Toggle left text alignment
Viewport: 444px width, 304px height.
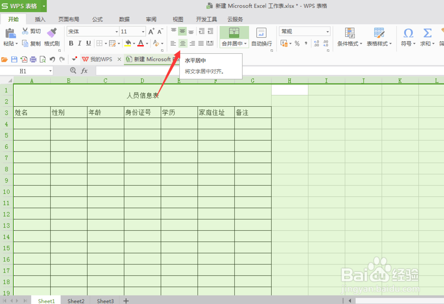click(x=173, y=44)
